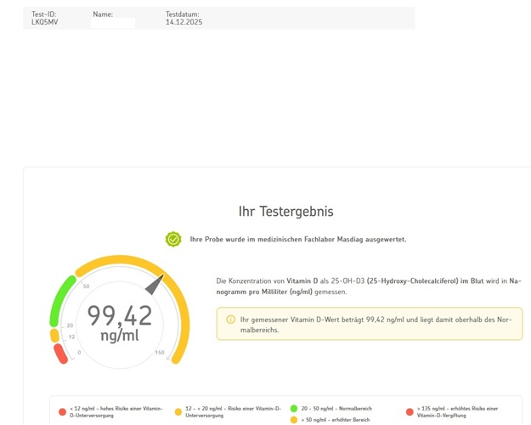
Task: Click the 'Vitamin-D-Vergiftung' legend label
Action: click(x=443, y=416)
